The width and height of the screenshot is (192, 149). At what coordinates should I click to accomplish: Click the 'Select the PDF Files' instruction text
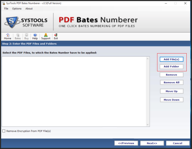pos(50,53)
